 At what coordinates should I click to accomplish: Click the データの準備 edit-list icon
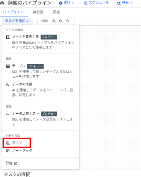pyautogui.click(x=8, y=85)
